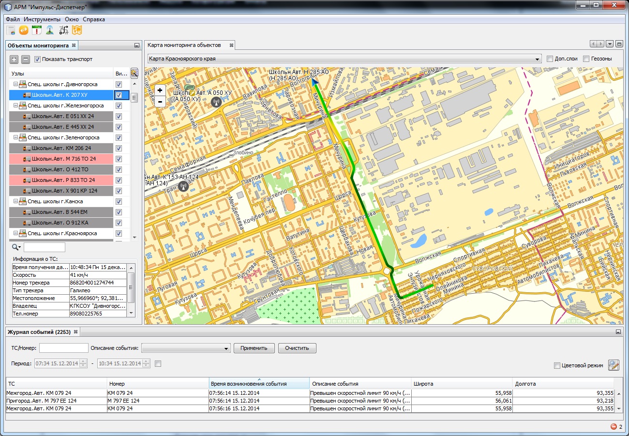The height and width of the screenshot is (436, 629).
Task: Close the Карта мониторинга объектов tab
Action: click(231, 45)
